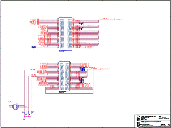
Task: Click the blue test point at upper connector's left
Action: point(33,47)
